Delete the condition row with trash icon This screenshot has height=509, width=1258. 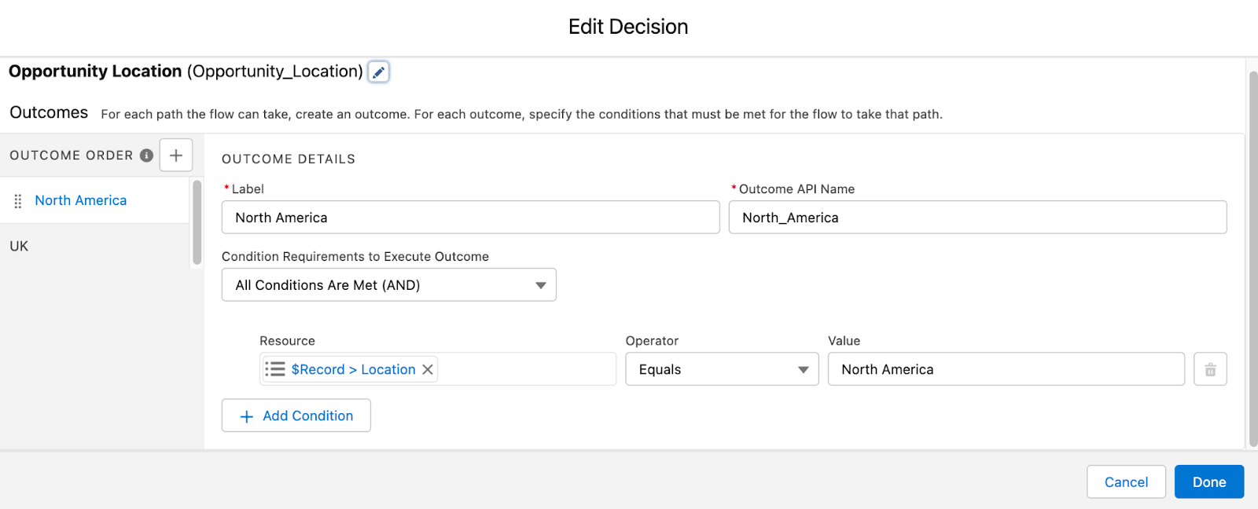click(1210, 369)
